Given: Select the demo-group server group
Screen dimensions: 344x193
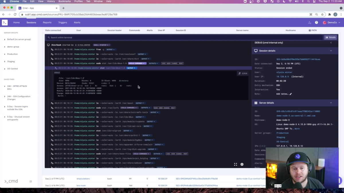Looking at the screenshot, I should click(13, 47).
